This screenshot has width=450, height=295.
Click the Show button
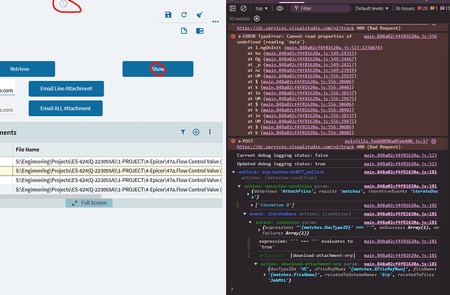(x=158, y=69)
